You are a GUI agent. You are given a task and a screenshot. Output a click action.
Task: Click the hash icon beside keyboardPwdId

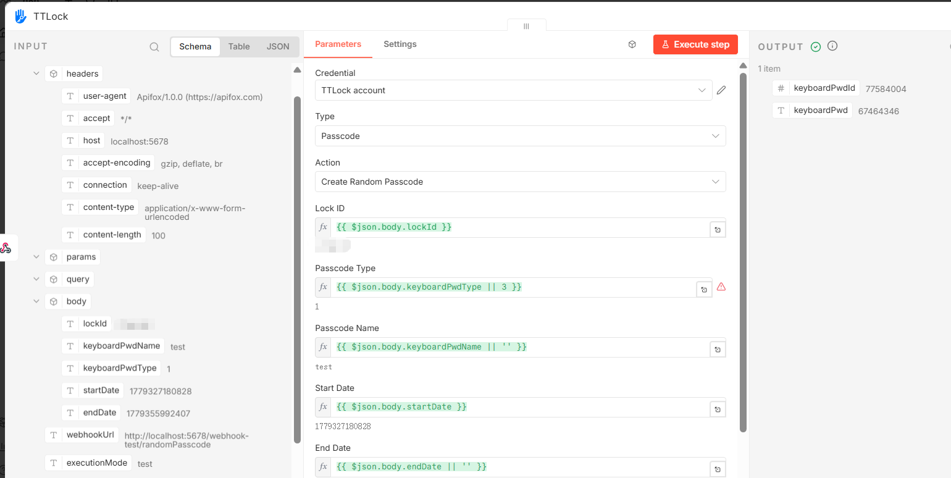(781, 88)
